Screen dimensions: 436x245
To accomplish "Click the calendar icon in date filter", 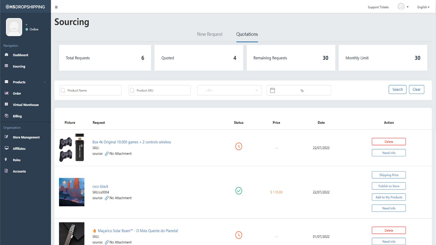I will 272,90.
